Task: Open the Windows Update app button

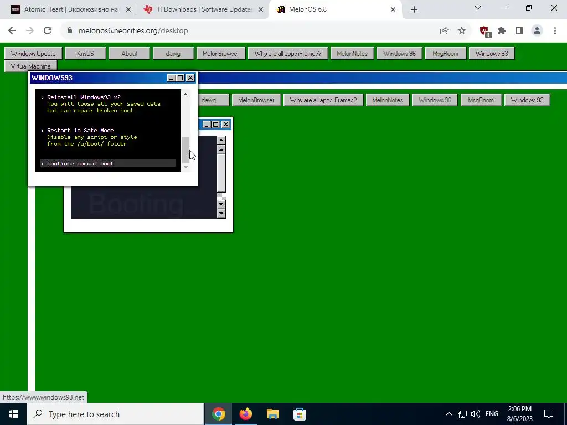Action: tap(33, 54)
